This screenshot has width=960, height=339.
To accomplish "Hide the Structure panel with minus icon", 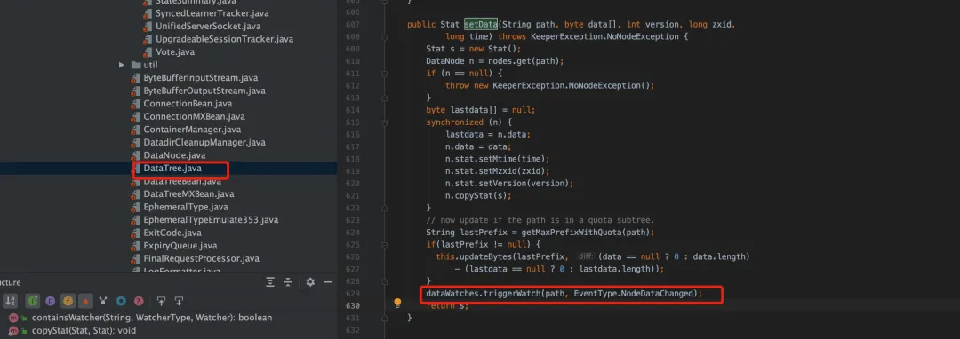I will (x=328, y=282).
